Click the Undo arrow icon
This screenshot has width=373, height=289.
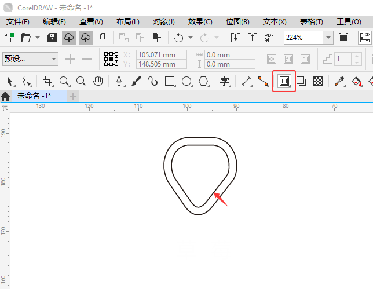pyautogui.click(x=178, y=38)
